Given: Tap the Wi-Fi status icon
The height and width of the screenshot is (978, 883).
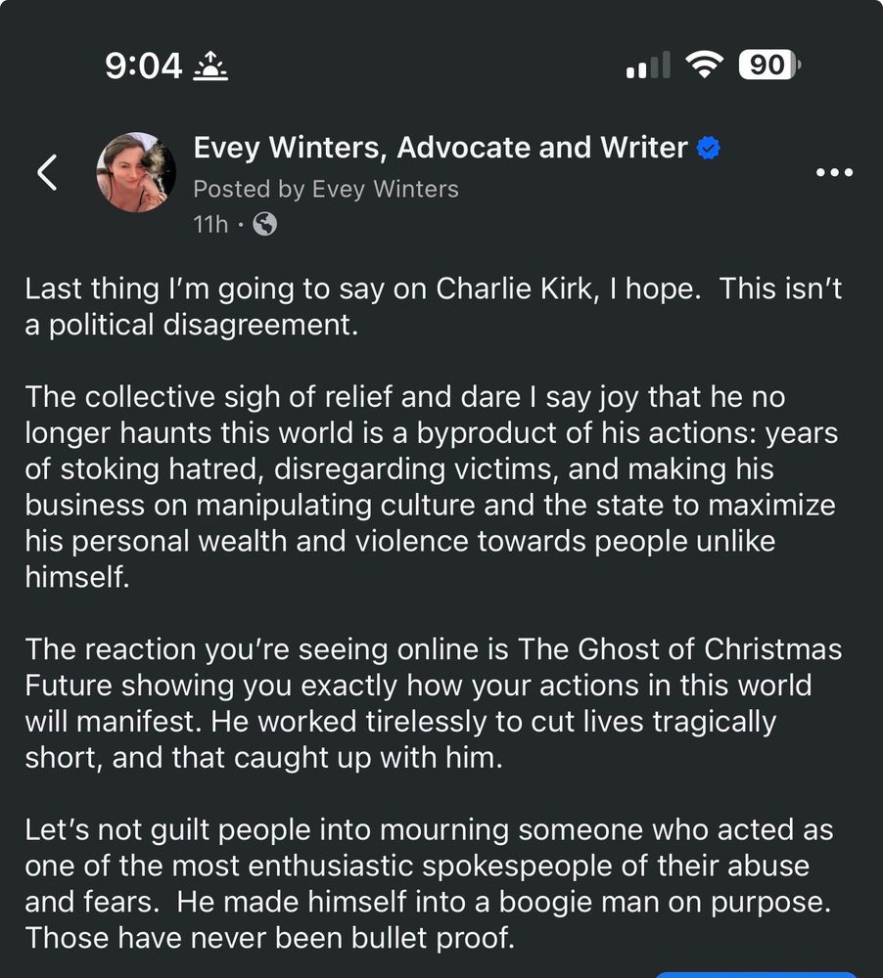Looking at the screenshot, I should point(703,66).
